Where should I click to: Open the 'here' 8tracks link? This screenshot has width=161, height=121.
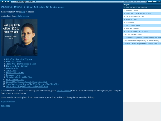(23, 12)
